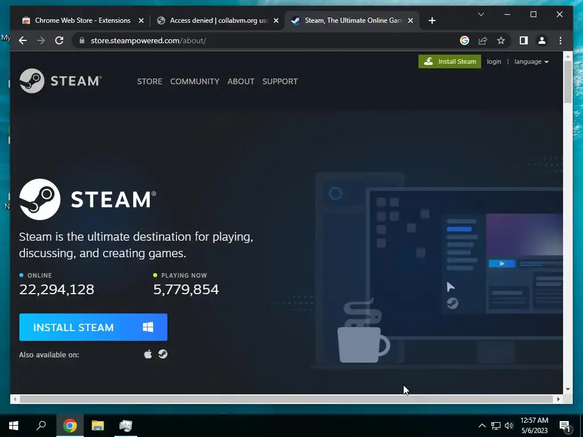Close the Chrome Web Store tab
Image resolution: width=583 pixels, height=437 pixels.
tap(141, 20)
